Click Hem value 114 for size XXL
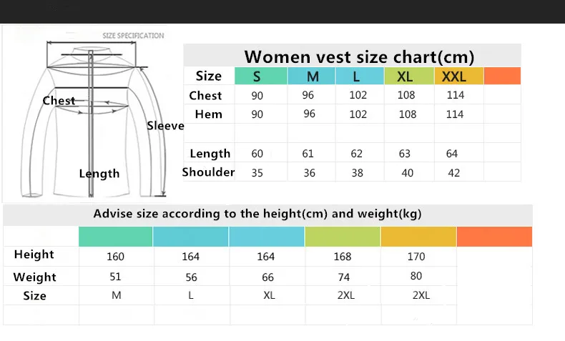565x341 pixels. pyautogui.click(x=455, y=114)
